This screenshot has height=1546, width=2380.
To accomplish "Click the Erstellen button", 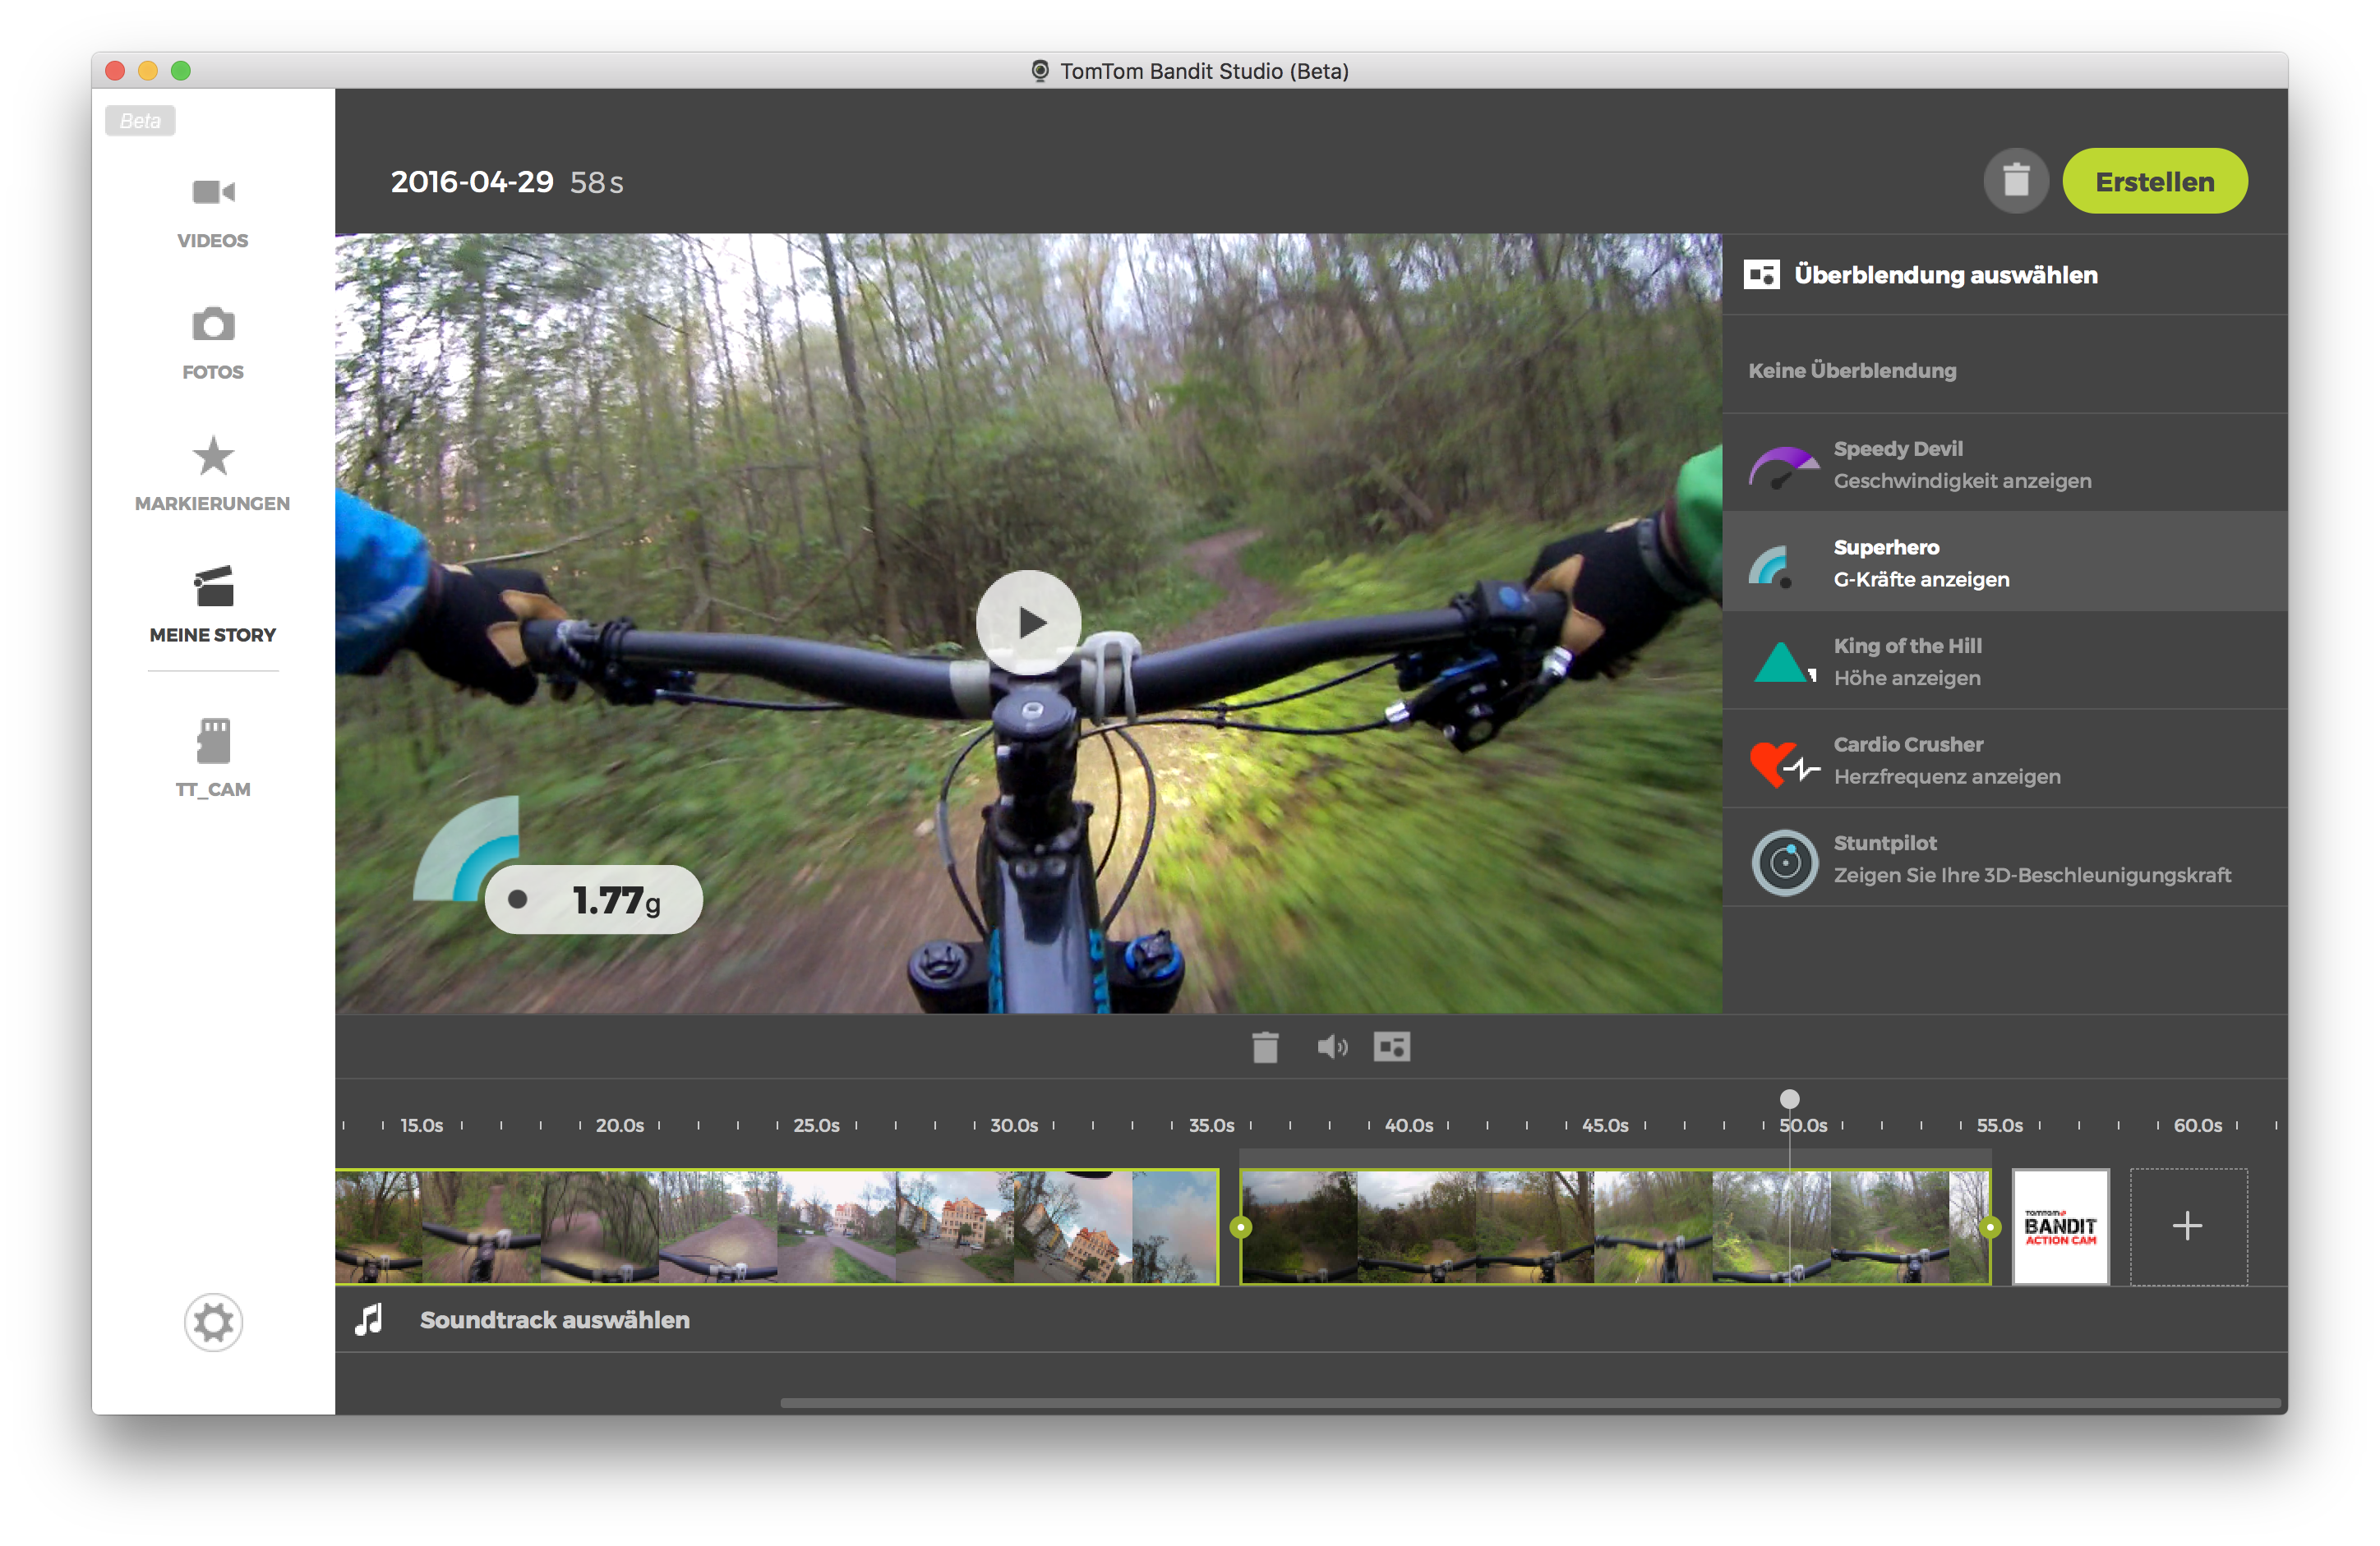I will click(2154, 182).
